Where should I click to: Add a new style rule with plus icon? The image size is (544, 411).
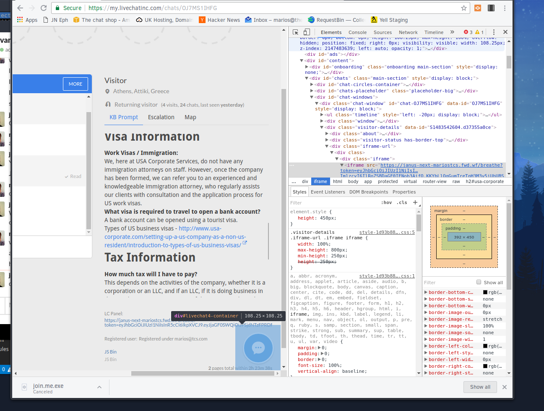pyautogui.click(x=415, y=202)
